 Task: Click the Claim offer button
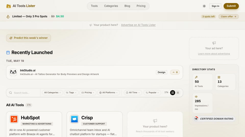228,16
